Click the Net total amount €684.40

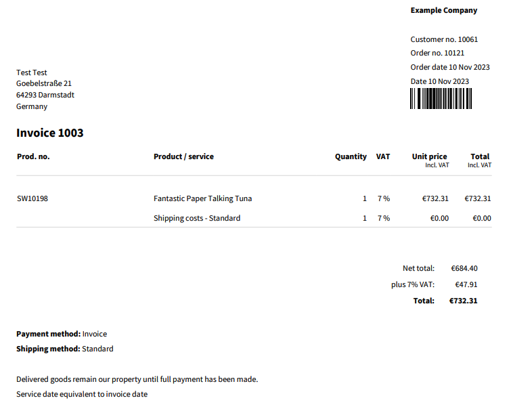(x=464, y=268)
